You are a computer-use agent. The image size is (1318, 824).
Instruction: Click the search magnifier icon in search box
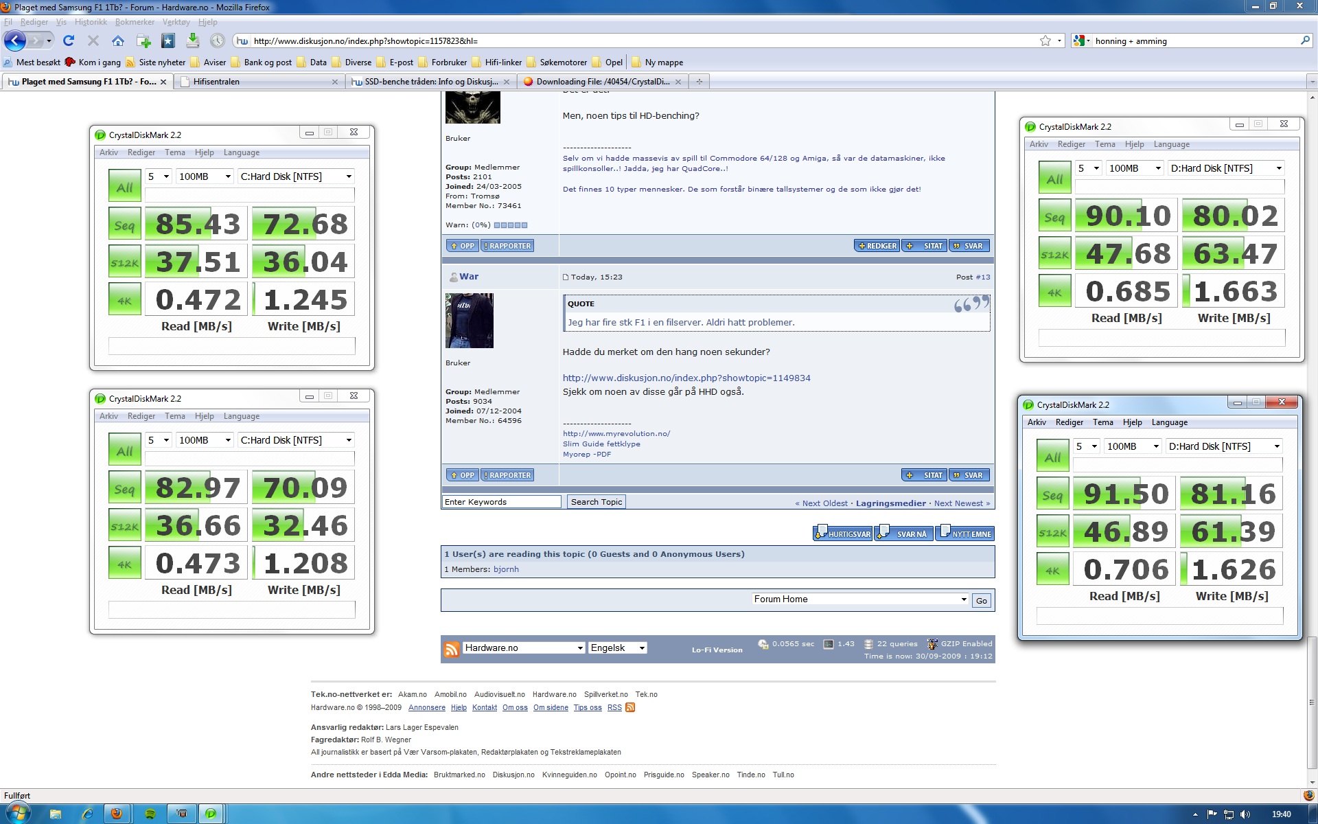[x=1305, y=41]
